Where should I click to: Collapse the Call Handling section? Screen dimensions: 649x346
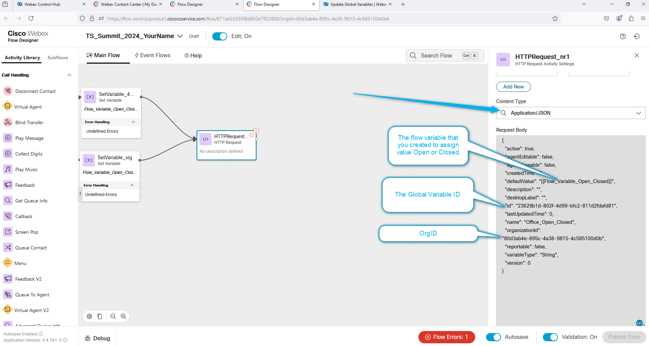69,75
